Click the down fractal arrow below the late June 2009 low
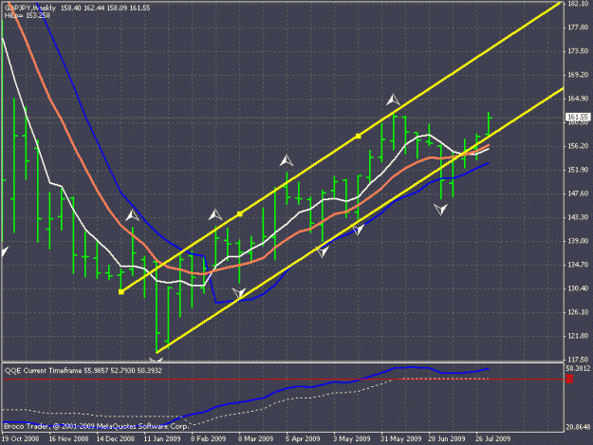593x445 pixels. tap(440, 209)
